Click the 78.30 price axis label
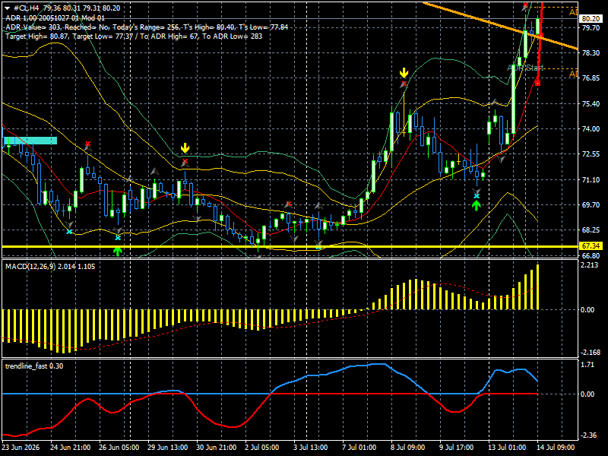 tap(591, 53)
